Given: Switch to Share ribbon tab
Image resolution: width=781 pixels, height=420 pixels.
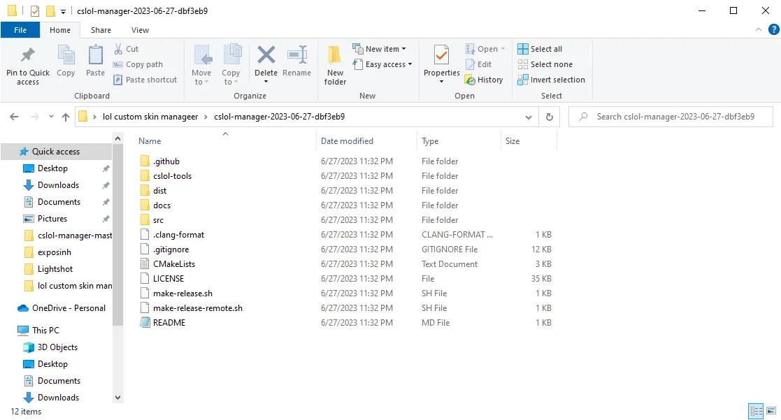Looking at the screenshot, I should [x=101, y=30].
